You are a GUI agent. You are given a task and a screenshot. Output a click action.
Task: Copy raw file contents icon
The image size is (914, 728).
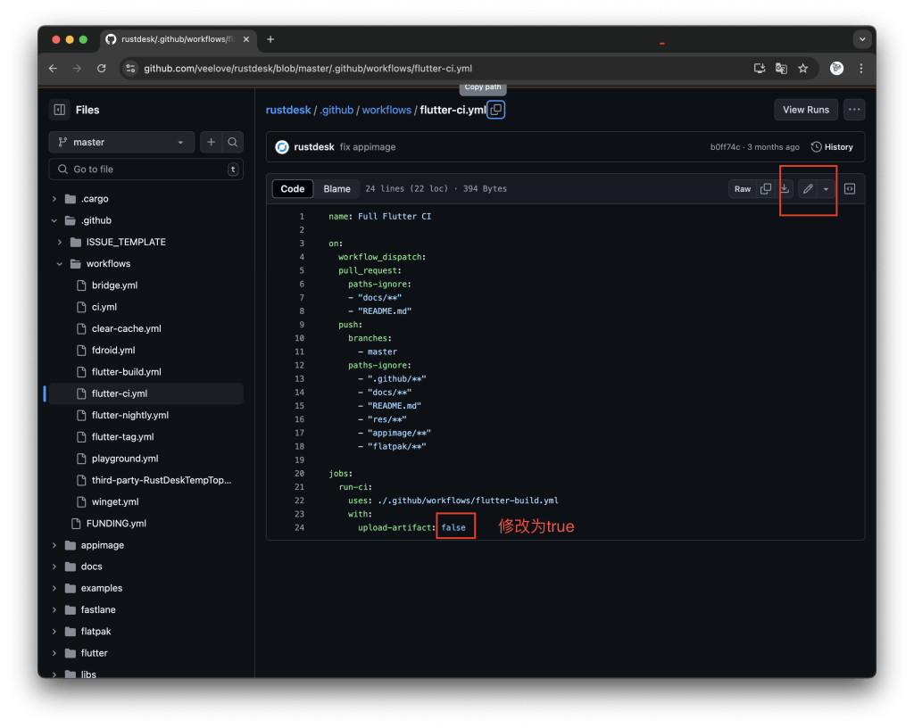[x=765, y=189]
